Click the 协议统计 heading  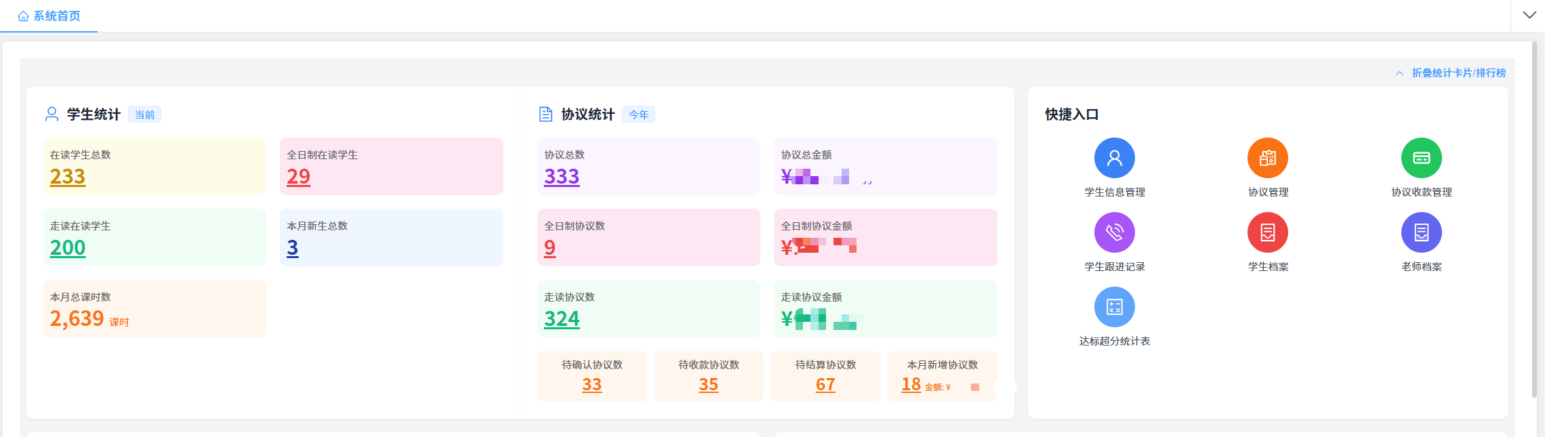(588, 115)
